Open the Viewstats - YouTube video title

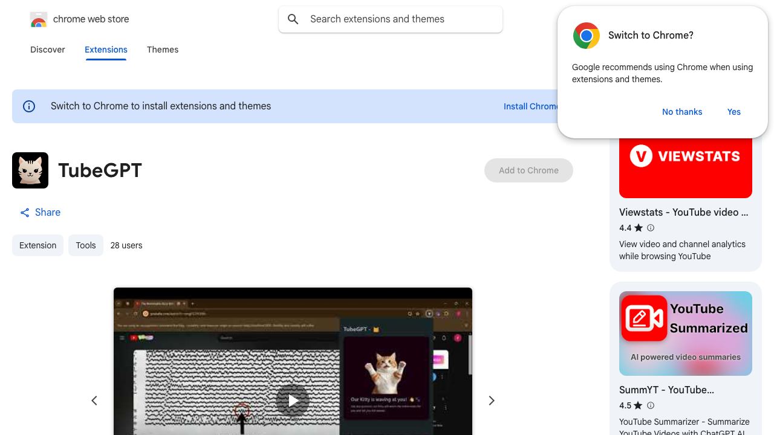684,212
